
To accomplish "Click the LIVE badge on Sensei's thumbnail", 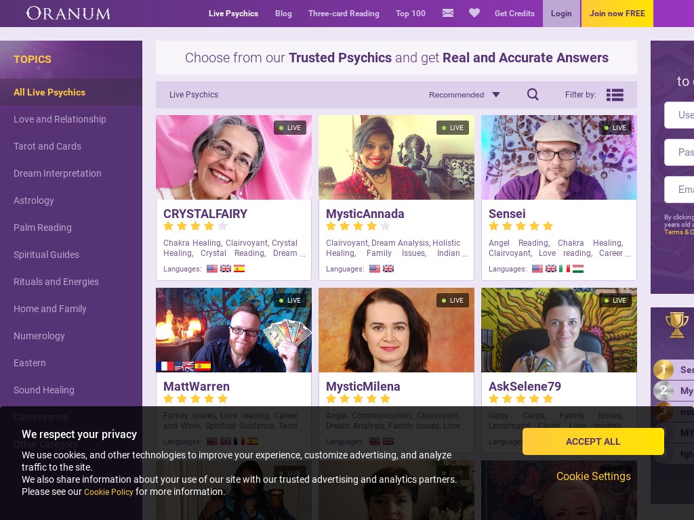I will [x=615, y=128].
